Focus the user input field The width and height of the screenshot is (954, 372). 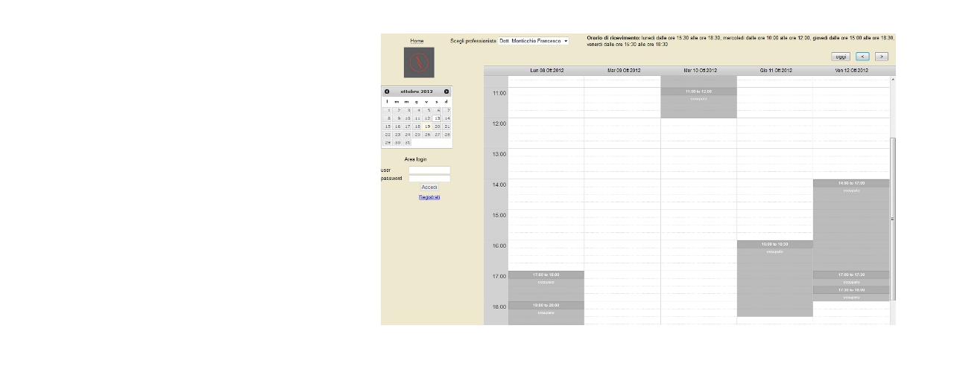(x=429, y=170)
